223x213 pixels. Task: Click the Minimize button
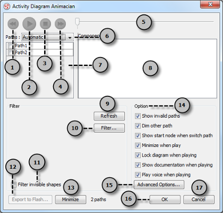coord(71,200)
